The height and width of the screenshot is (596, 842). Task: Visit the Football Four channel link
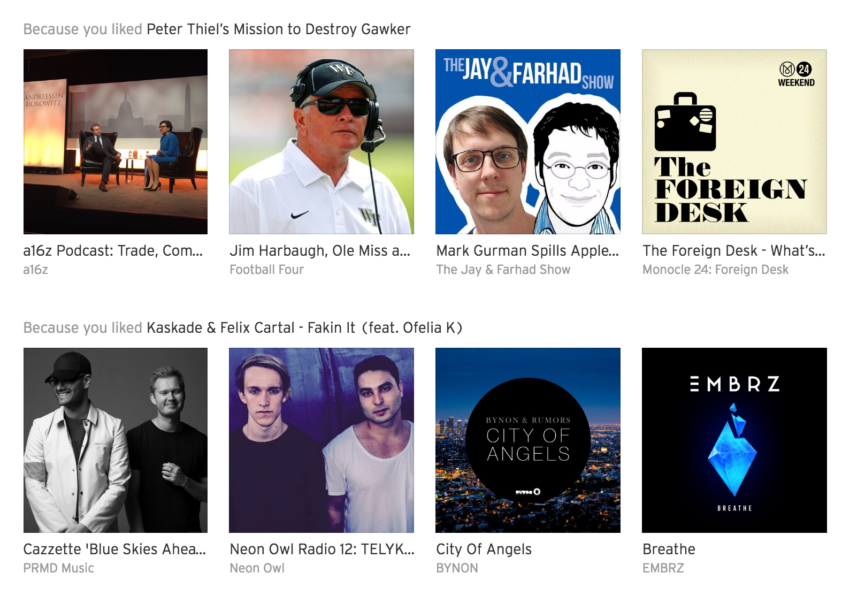(267, 270)
